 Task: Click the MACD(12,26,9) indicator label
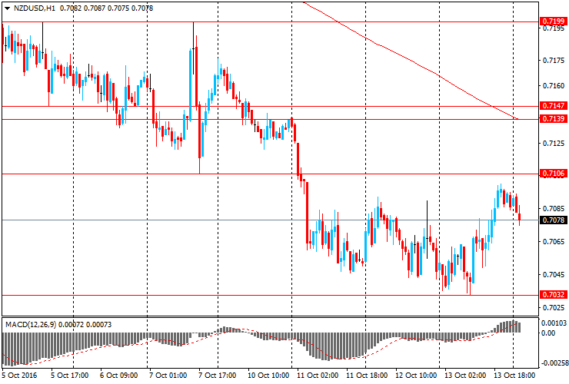point(31,325)
